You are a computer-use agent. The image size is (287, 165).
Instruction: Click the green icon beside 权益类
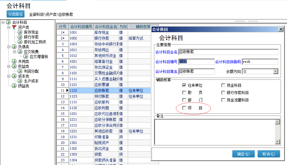(x=14, y=66)
